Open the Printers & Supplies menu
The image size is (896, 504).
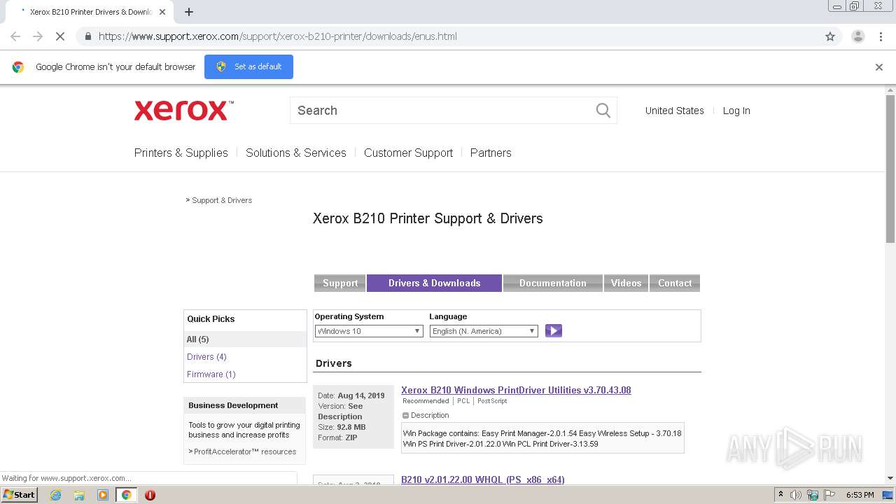[181, 153]
